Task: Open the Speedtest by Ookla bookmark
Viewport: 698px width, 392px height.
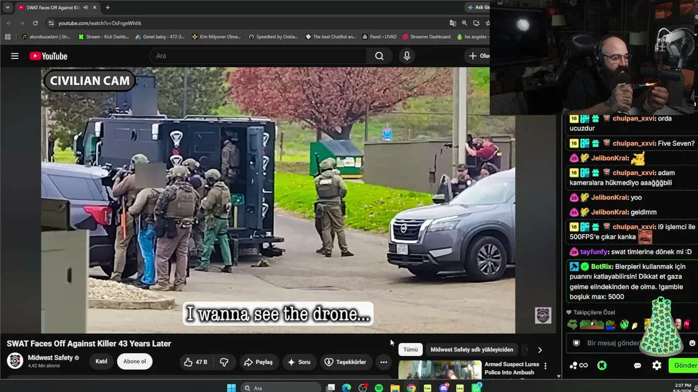Action: pos(273,37)
